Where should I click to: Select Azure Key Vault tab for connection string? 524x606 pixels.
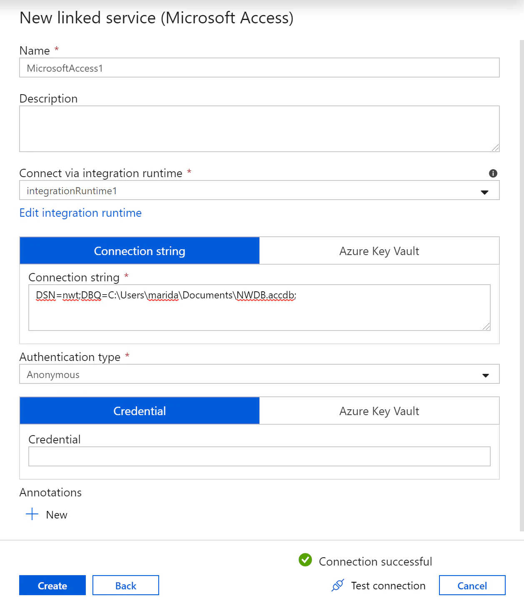tap(379, 251)
